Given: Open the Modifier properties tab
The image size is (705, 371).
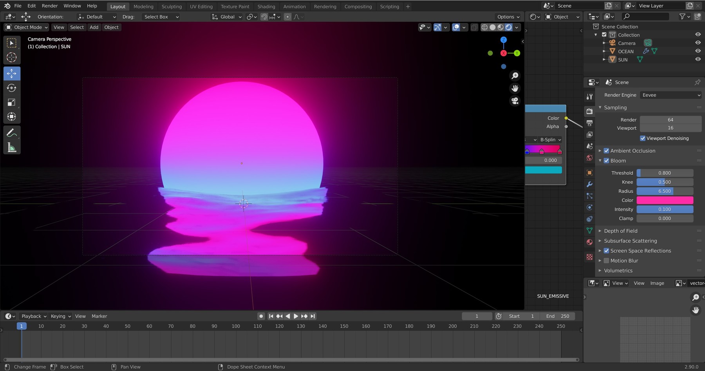Looking at the screenshot, I should pos(589,184).
